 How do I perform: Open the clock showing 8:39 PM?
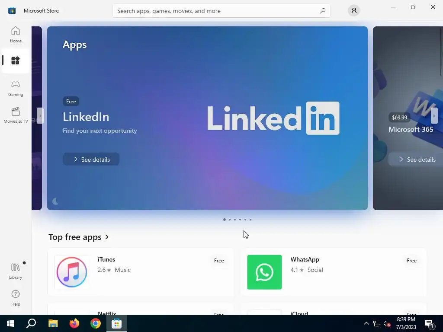[406, 323]
